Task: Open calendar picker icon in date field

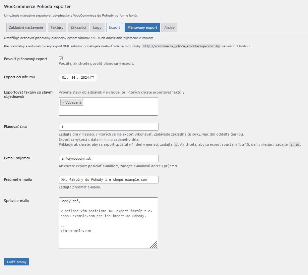Action: click(92, 78)
